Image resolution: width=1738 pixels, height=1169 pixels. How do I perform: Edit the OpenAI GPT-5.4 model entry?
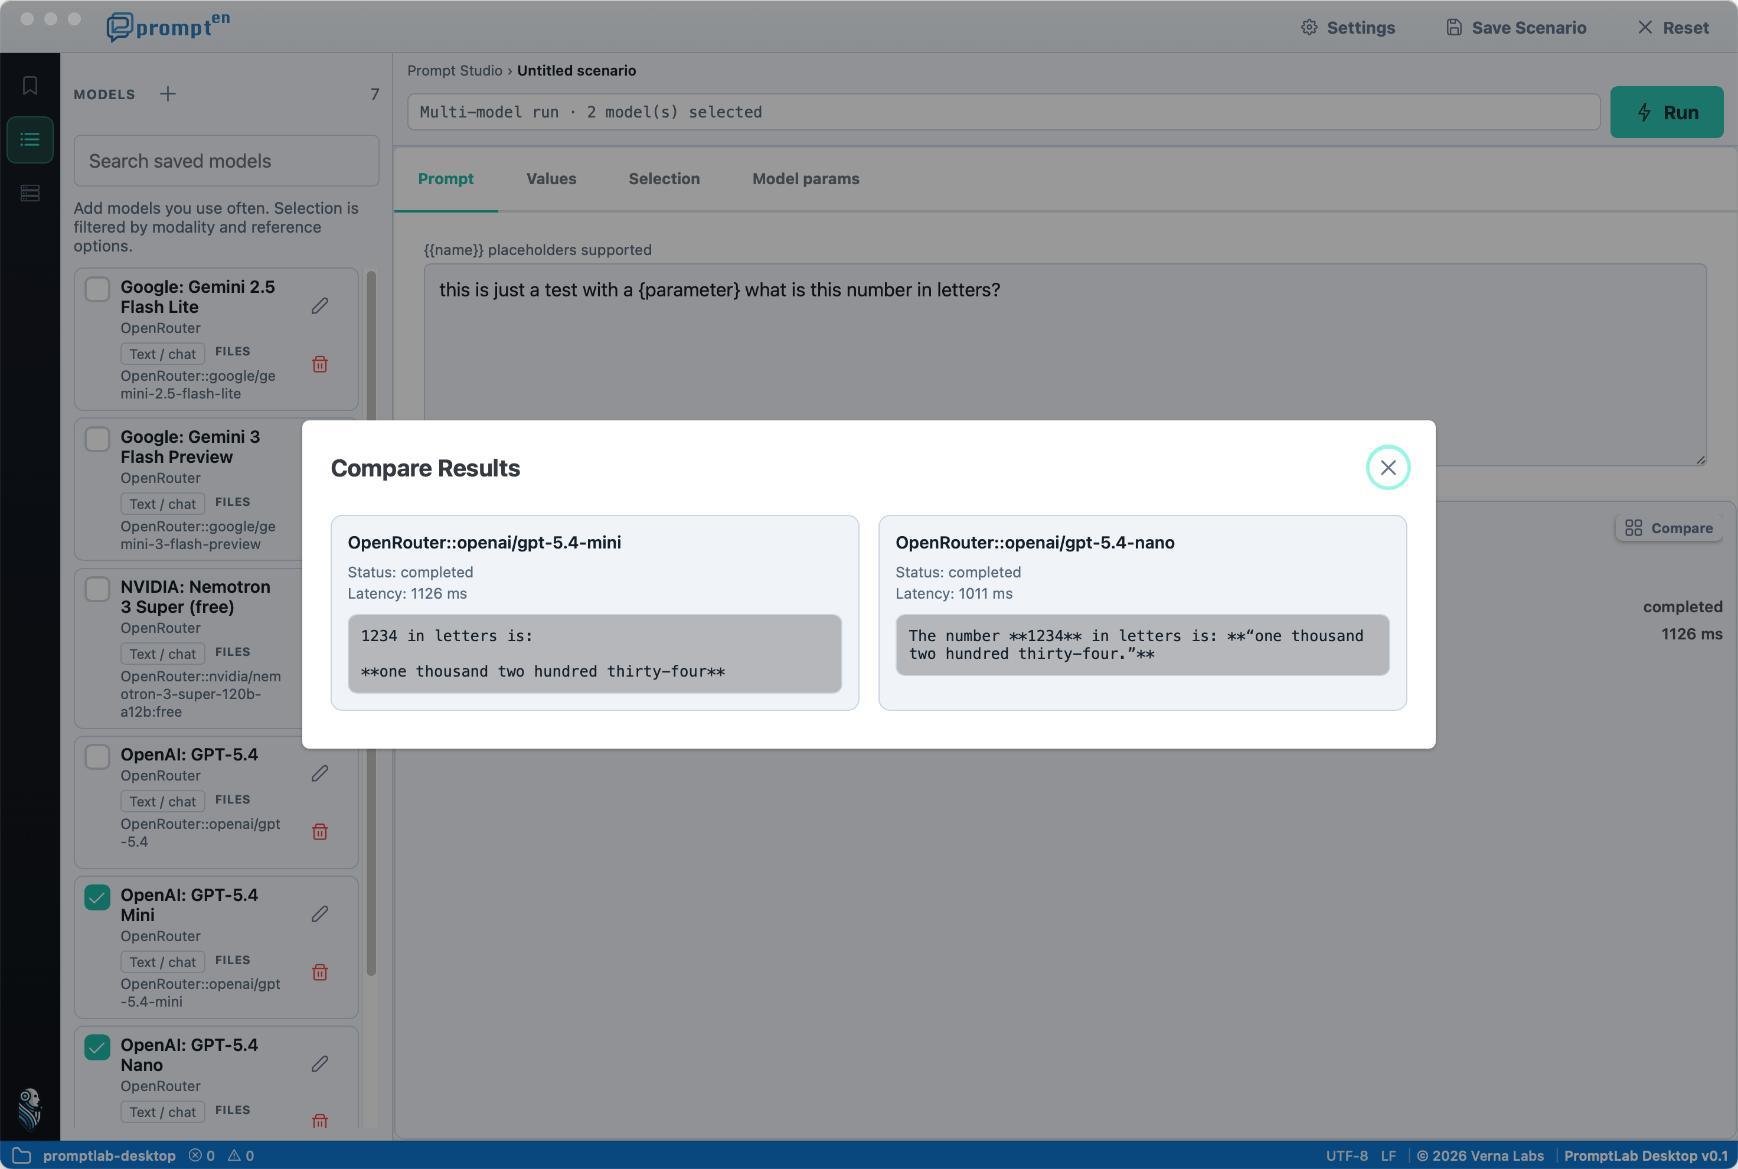click(320, 773)
